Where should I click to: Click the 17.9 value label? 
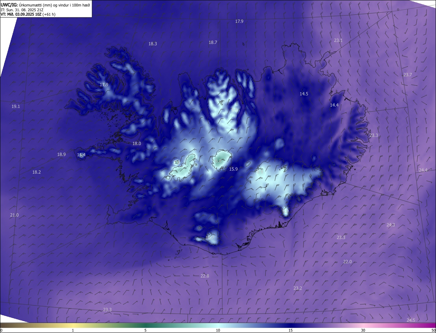tap(239, 21)
